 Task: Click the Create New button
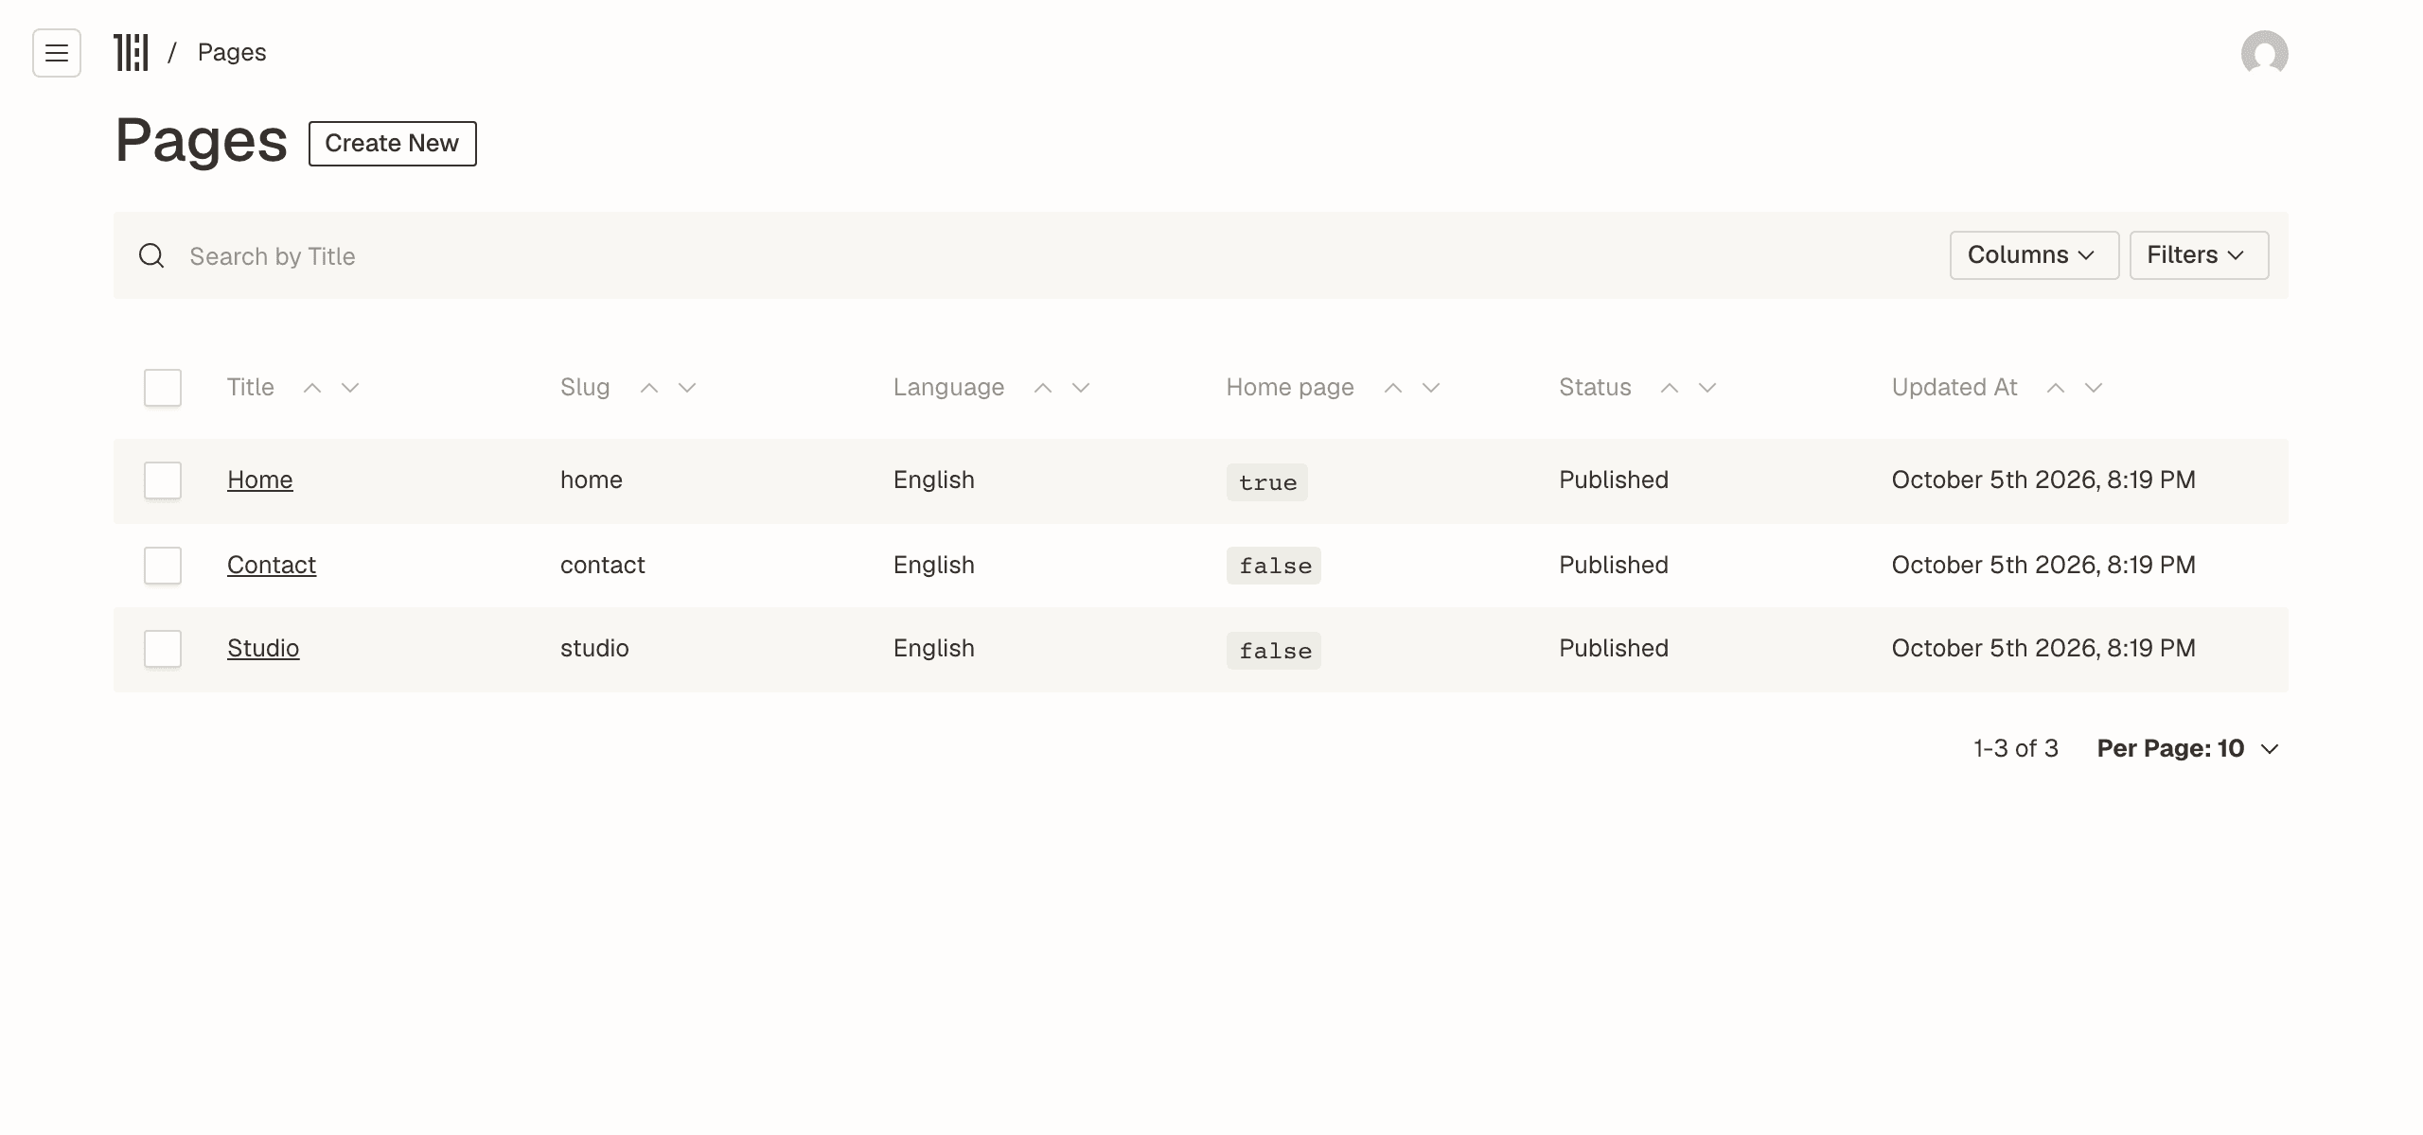pyautogui.click(x=392, y=144)
